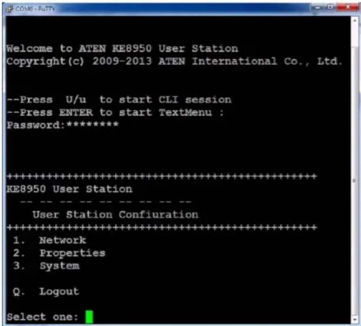361x326 pixels.
Task: Click the 'Copyright(c) 2009-2013 ATEN International' line
Action: [174, 61]
